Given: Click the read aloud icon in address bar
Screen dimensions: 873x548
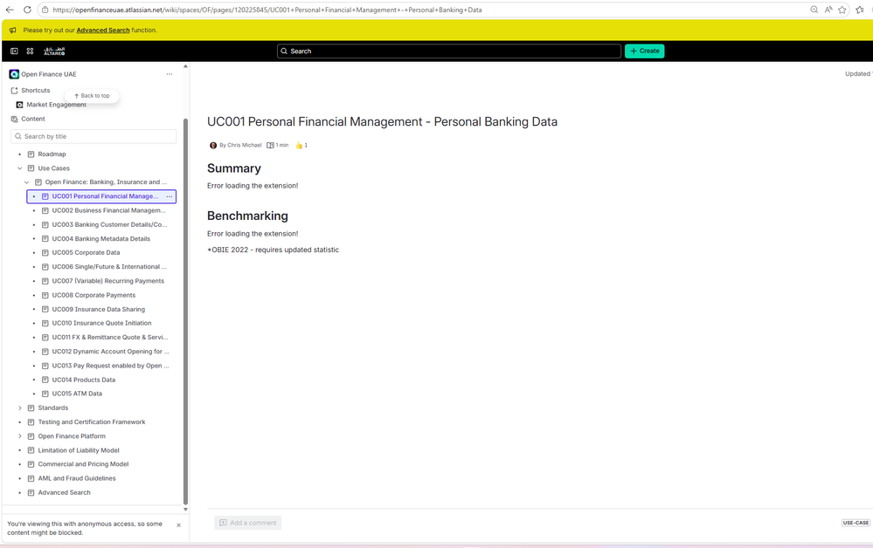Looking at the screenshot, I should pos(828,10).
